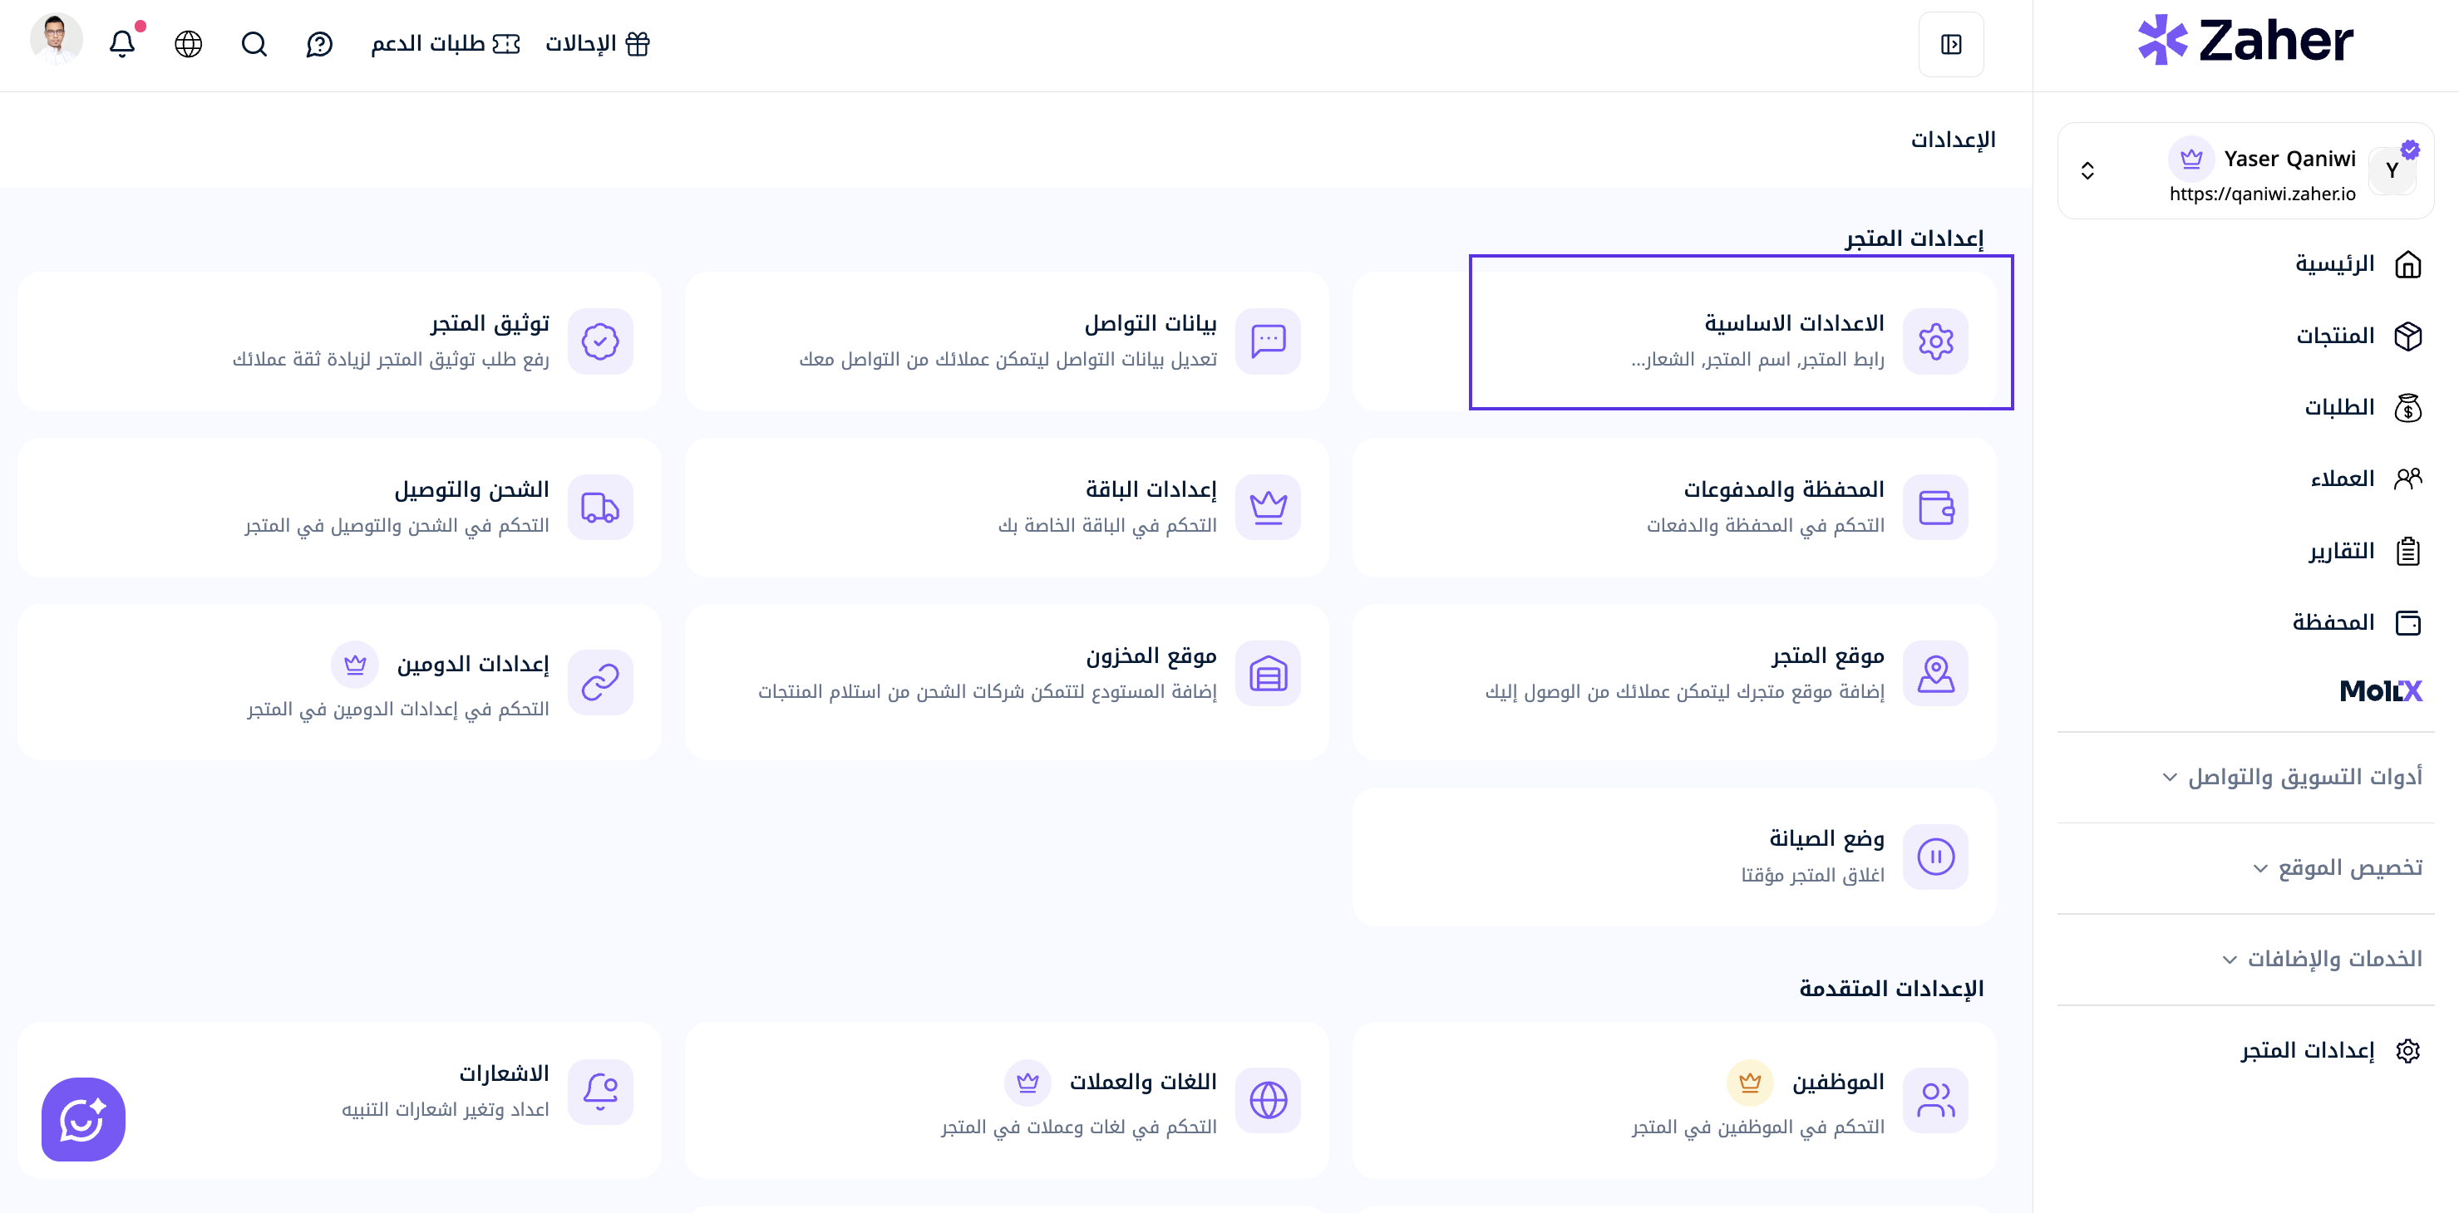The width and height of the screenshot is (2459, 1213).
Task: Expand the أدوات التسويق والتواصل section
Action: [x=2290, y=777]
